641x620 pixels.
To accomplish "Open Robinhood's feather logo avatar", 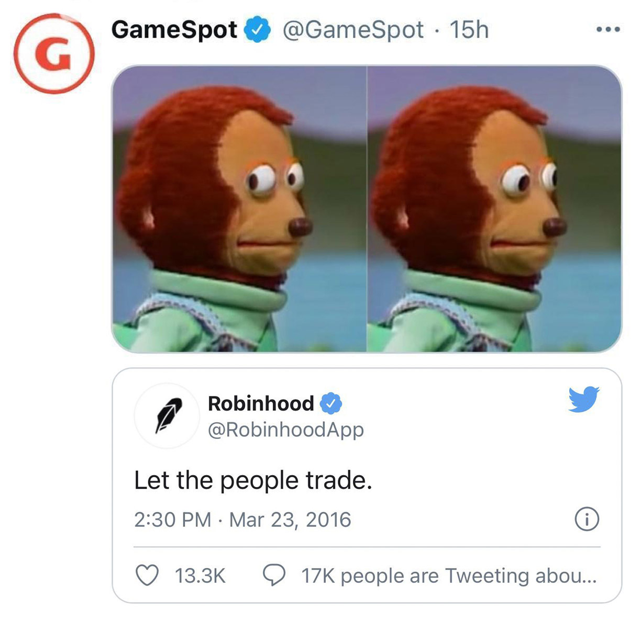I will click(167, 415).
